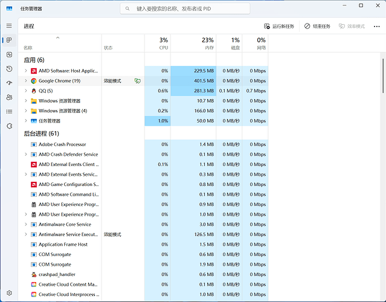This screenshot has width=386, height=302.
Task: Switch to the Details list icon
Action: 9,112
